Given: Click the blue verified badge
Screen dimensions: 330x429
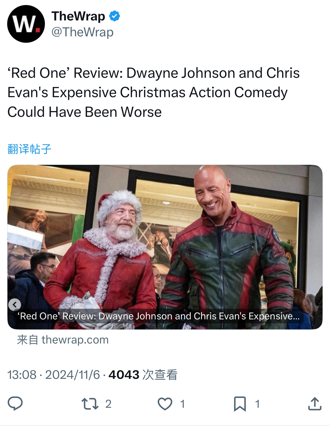Looking at the screenshot, I should (115, 16).
